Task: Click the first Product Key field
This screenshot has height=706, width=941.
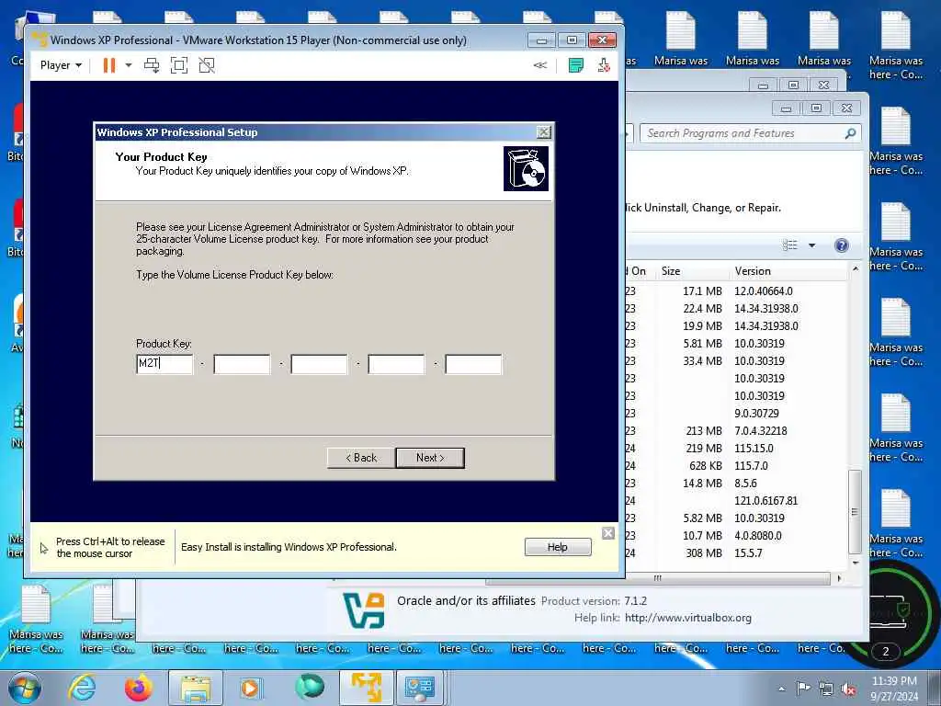Action: tap(164, 364)
